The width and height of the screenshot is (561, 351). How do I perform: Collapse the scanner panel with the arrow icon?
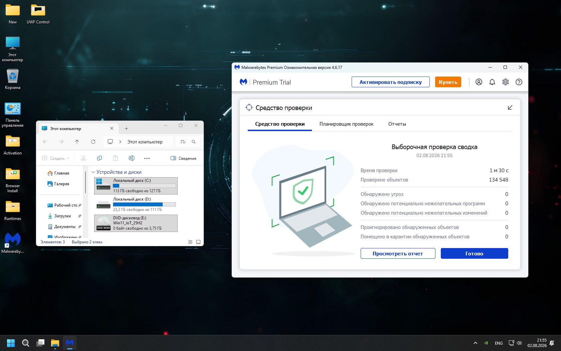click(510, 108)
